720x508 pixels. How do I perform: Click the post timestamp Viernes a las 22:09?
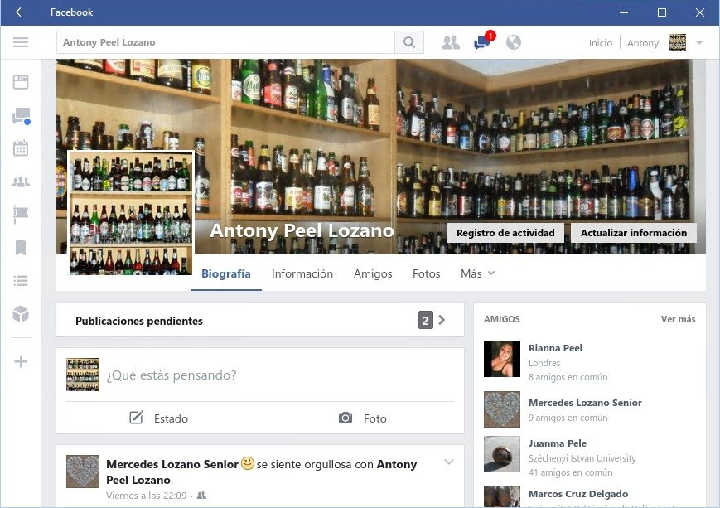click(147, 496)
